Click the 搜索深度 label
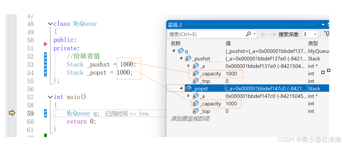Viewport: 342px width, 145px height. click(289, 34)
